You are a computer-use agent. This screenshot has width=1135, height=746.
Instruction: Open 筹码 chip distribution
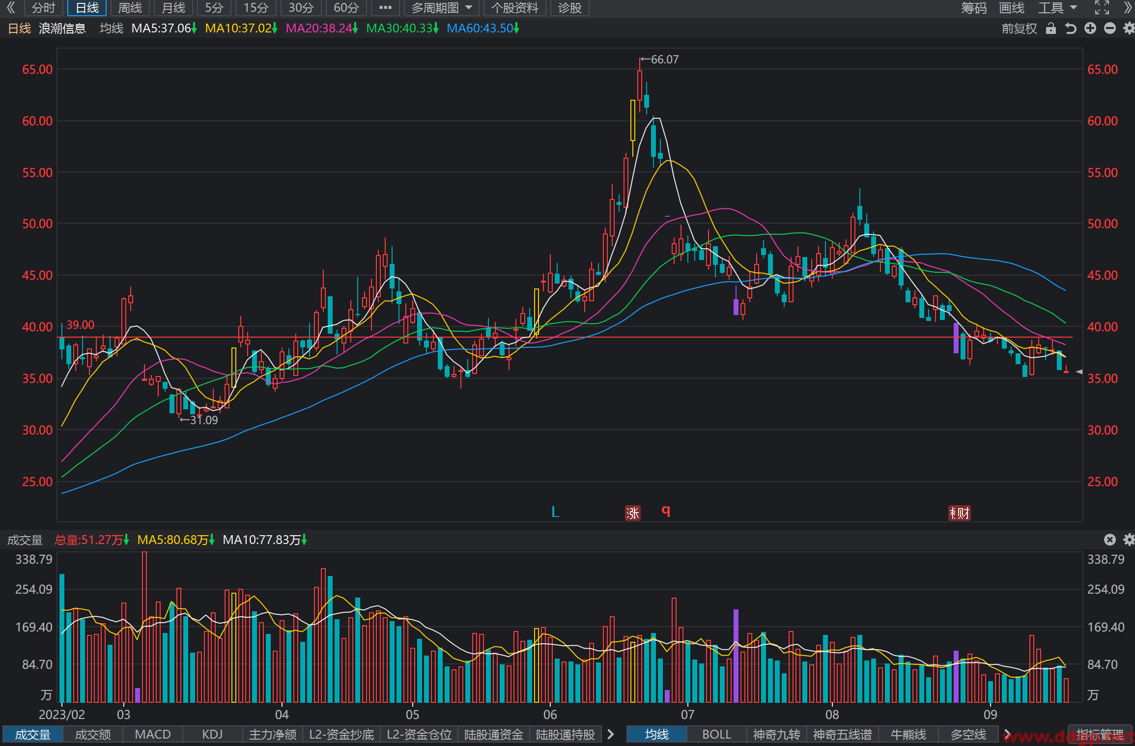point(974,7)
